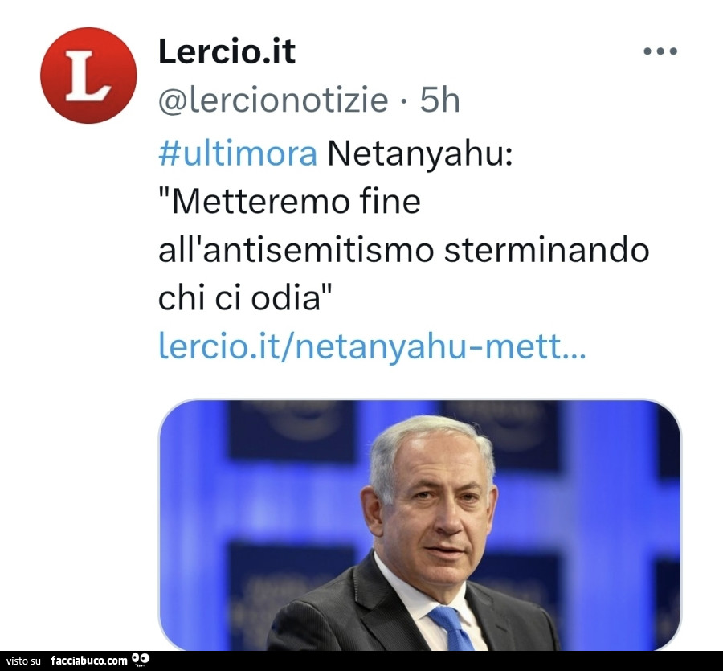Click the 'chi ci odia' text line
Screen dimensions: 723x671
(x=245, y=298)
